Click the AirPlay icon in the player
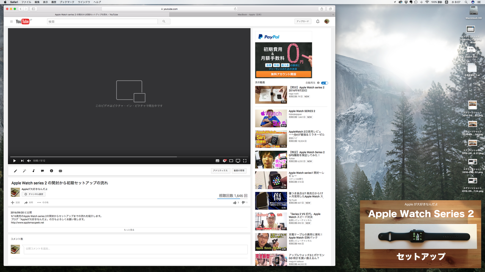The height and width of the screenshot is (272, 485). point(238,161)
